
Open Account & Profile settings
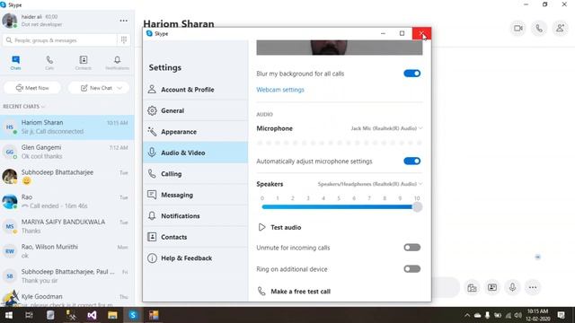(196, 90)
